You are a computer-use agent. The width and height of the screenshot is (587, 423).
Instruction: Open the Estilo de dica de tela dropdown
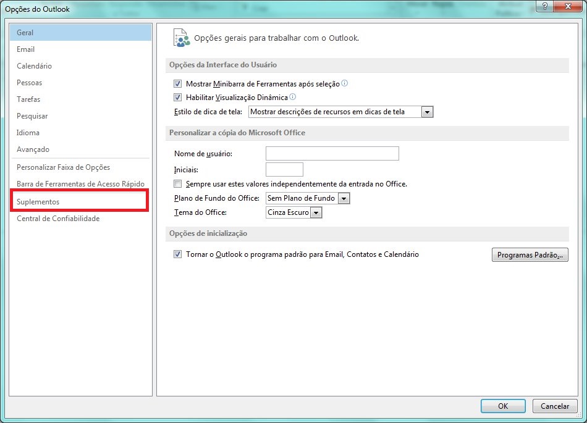coord(426,112)
